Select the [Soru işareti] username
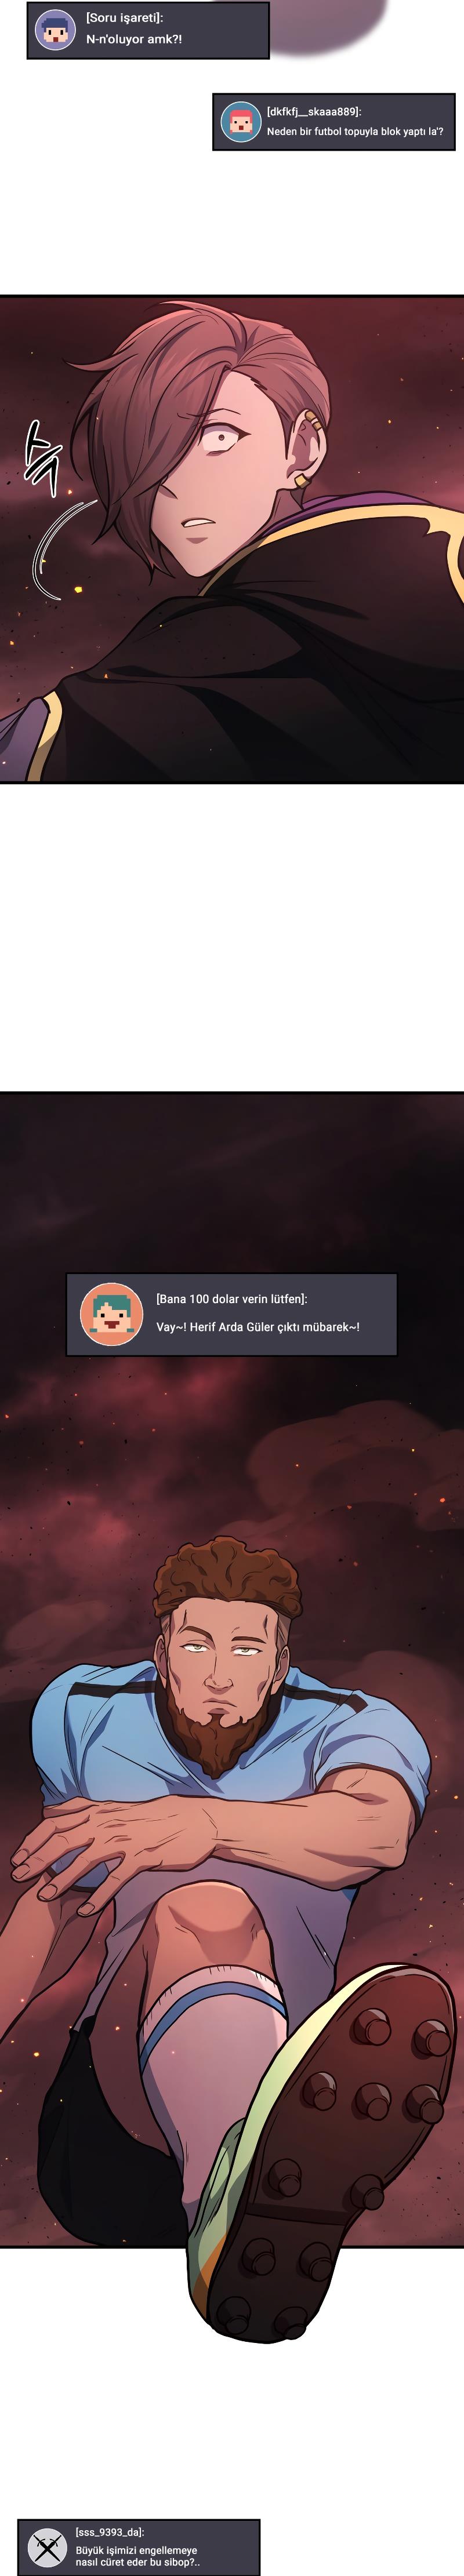Image resolution: width=464 pixels, height=2576 pixels. click(124, 18)
